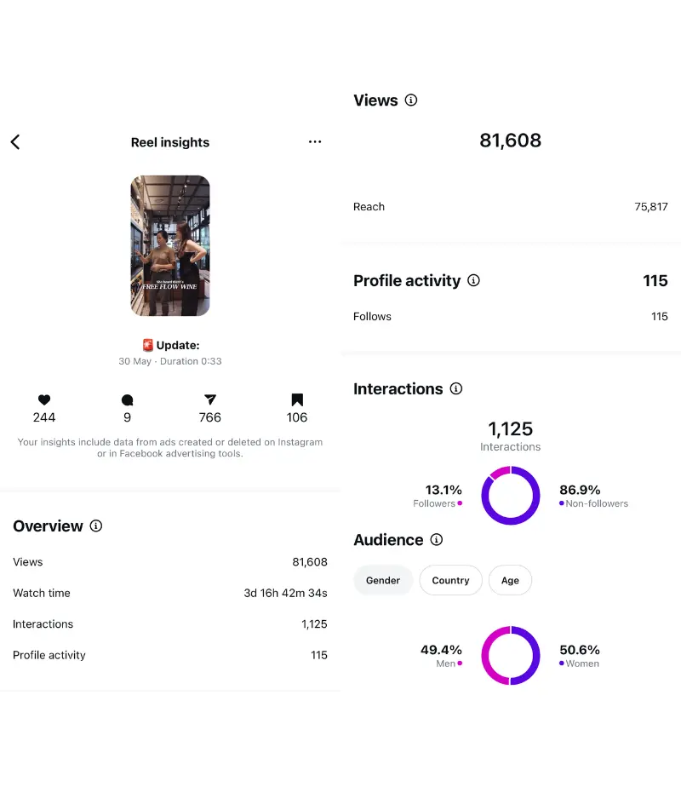Viewport: 681px width, 810px height.
Task: Show info for Profile activity heading
Action: click(x=474, y=280)
